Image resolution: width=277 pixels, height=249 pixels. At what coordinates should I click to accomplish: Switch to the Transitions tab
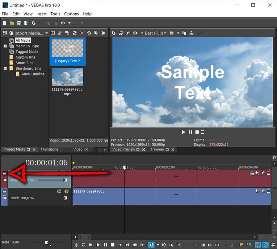tap(49, 149)
